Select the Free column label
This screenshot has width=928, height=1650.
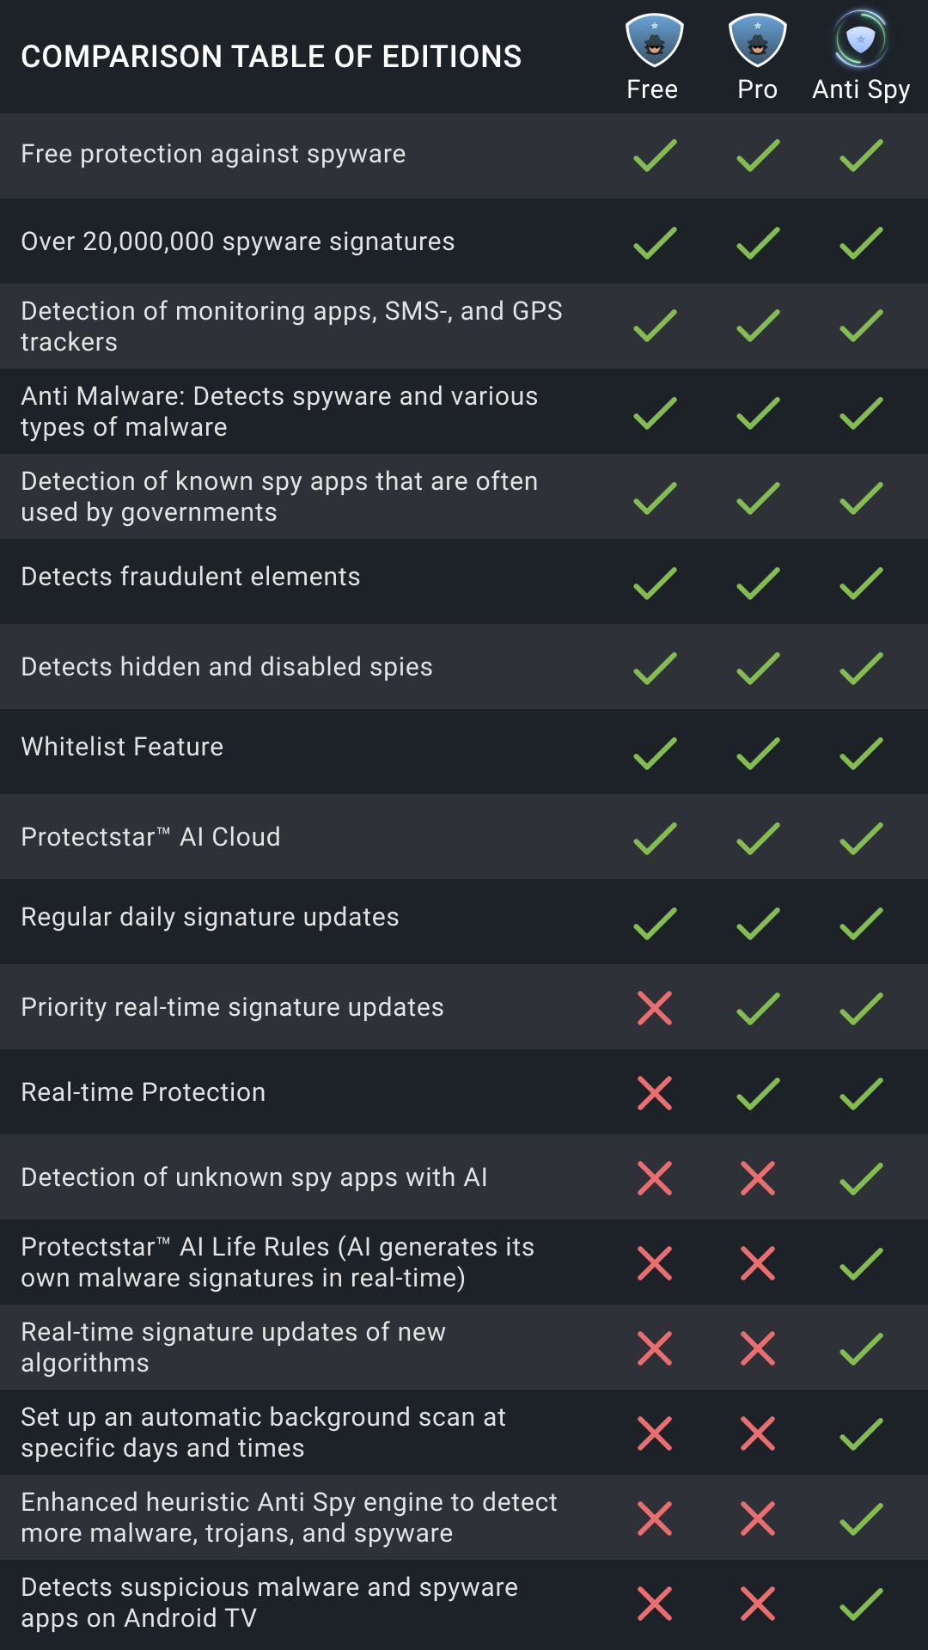coord(652,89)
